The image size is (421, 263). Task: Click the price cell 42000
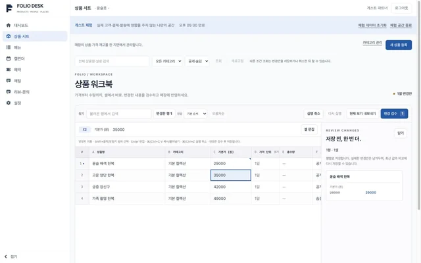[231, 187]
